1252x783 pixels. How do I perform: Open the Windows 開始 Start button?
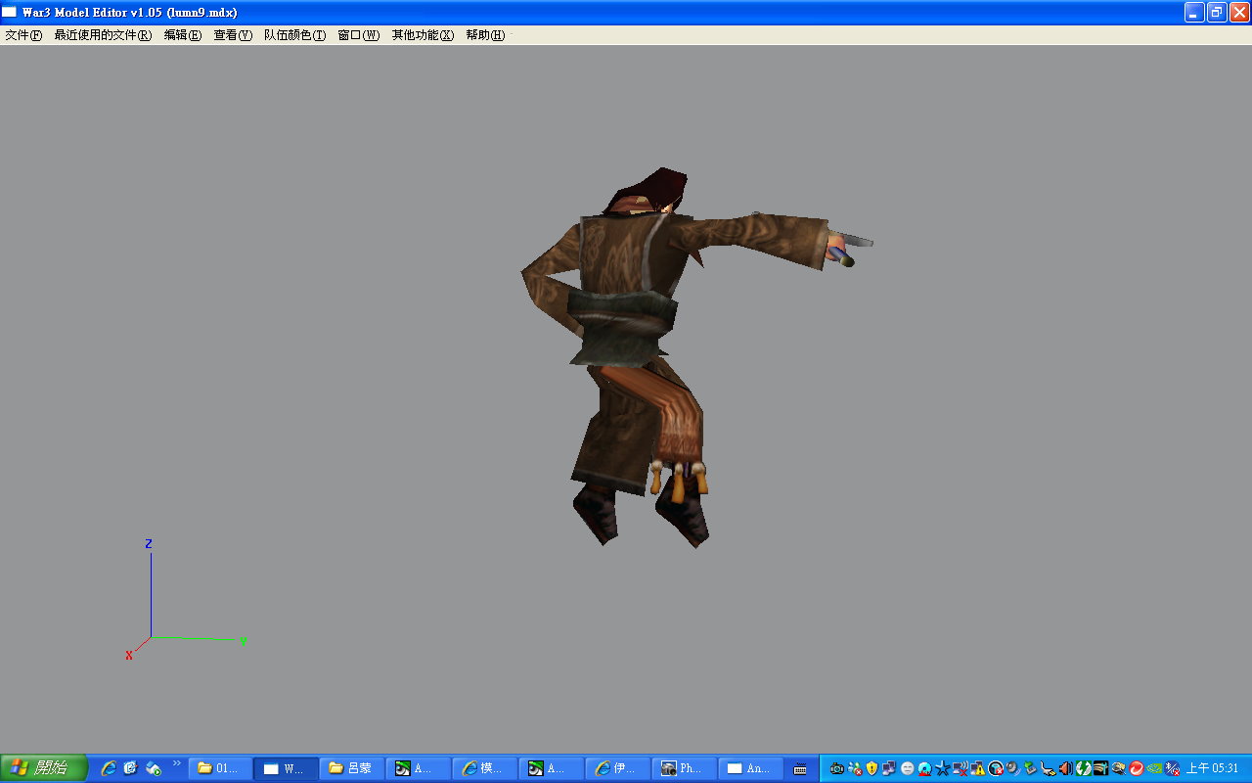44,768
